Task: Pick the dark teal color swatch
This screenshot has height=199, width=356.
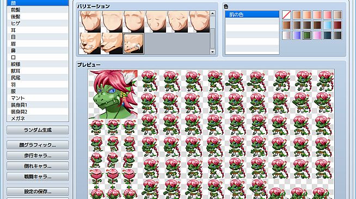Action: (x=327, y=35)
